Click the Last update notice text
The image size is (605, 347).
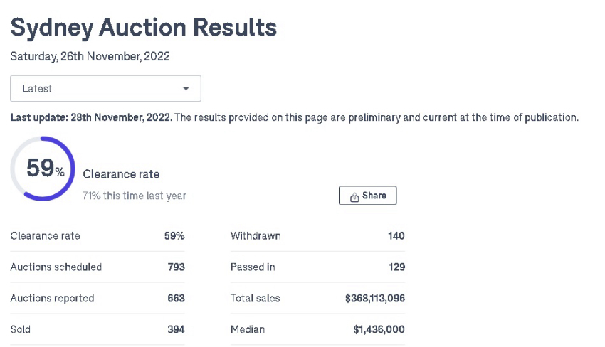tap(294, 117)
